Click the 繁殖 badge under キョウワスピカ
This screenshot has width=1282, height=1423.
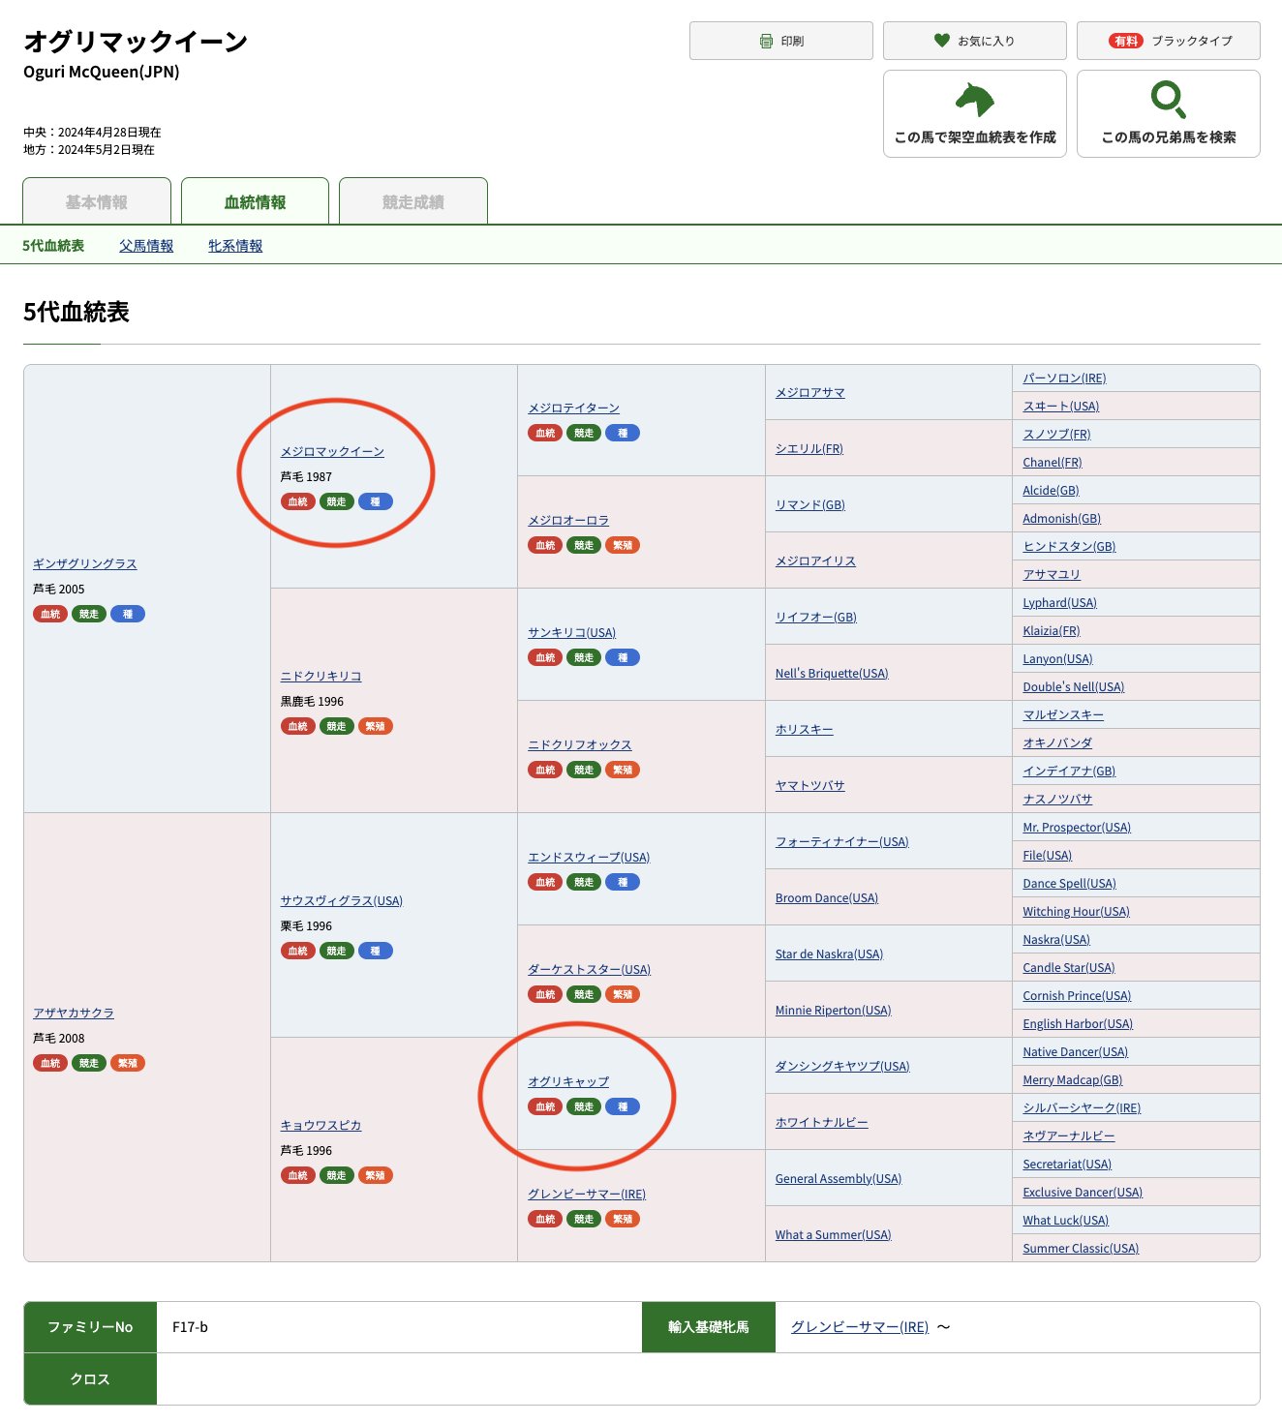click(x=376, y=1175)
